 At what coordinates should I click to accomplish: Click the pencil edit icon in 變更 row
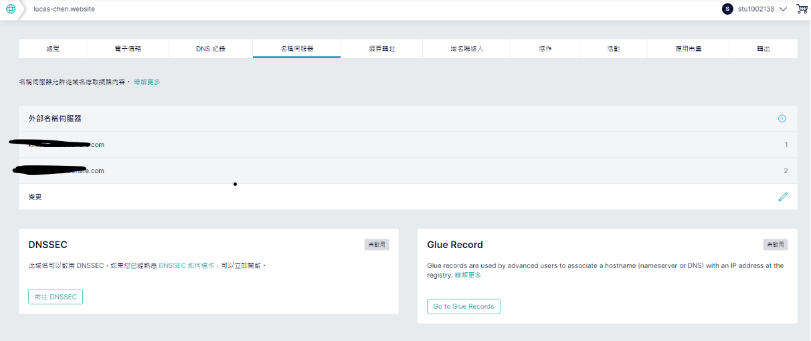(x=783, y=197)
